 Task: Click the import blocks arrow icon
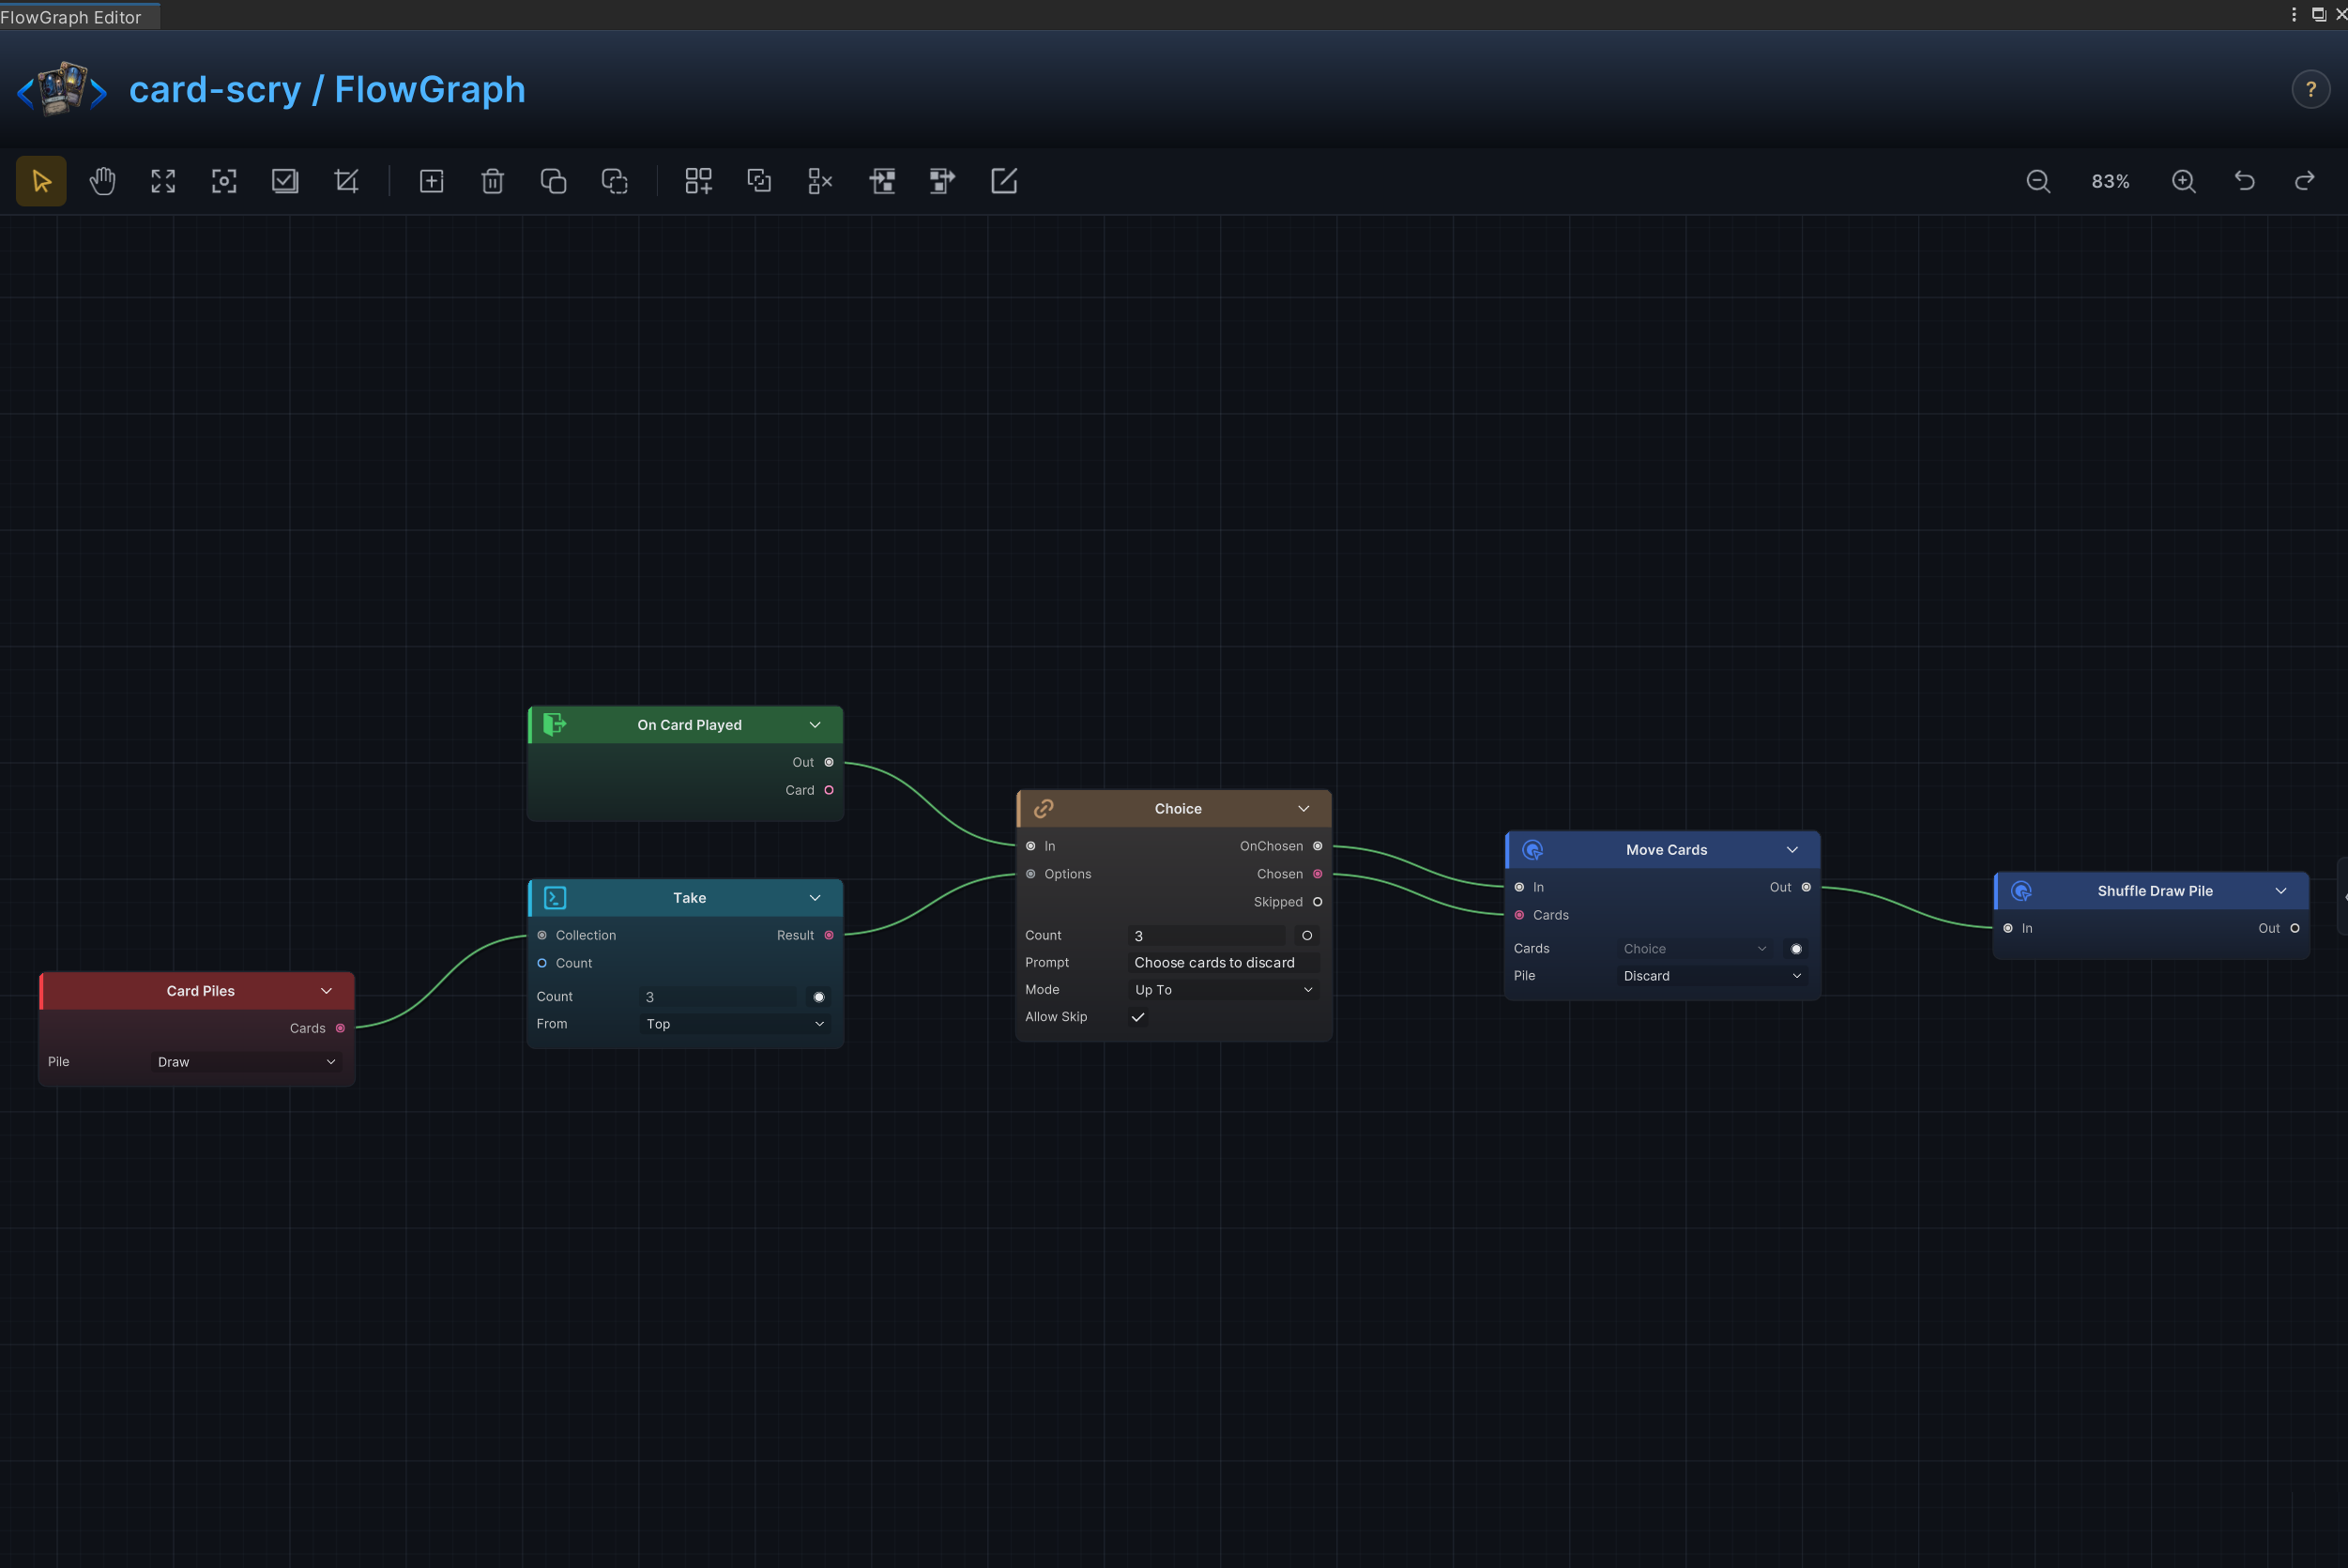pyautogui.click(x=881, y=181)
